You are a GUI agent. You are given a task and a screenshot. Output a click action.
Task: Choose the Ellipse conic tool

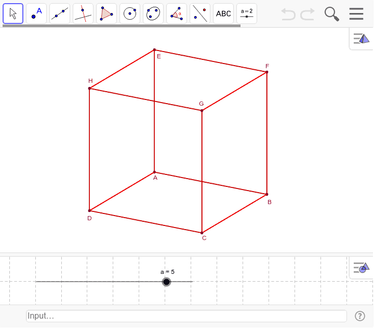pos(153,14)
